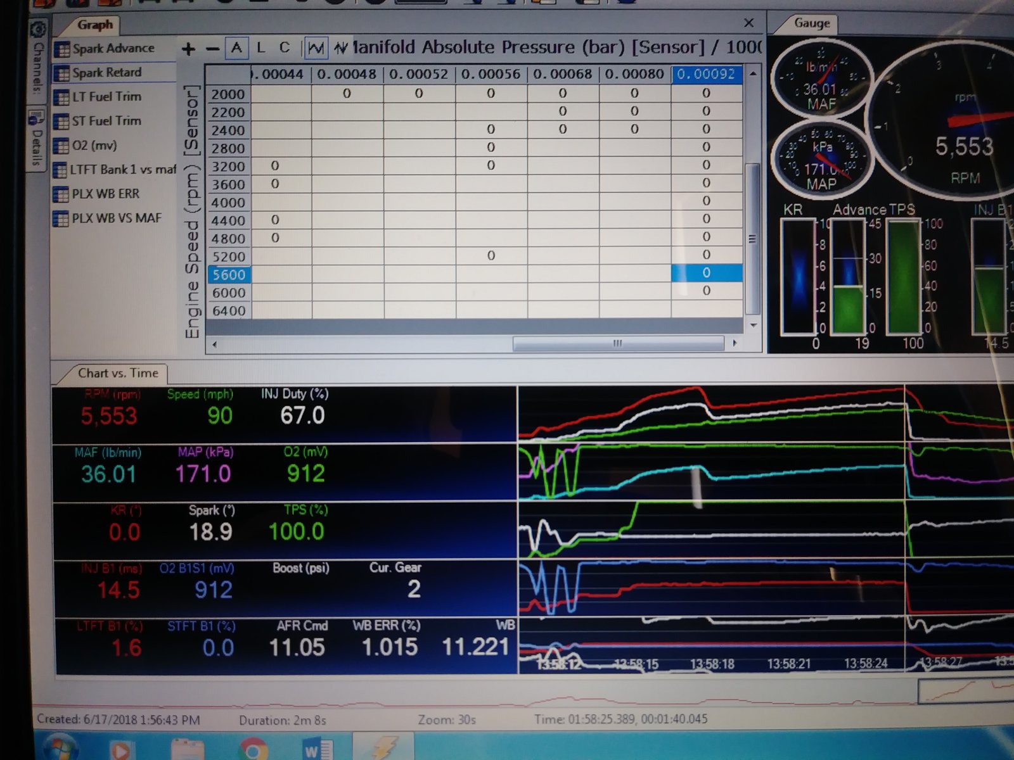Click the highlighted cell in row 5600
1014x760 pixels.
(x=707, y=273)
